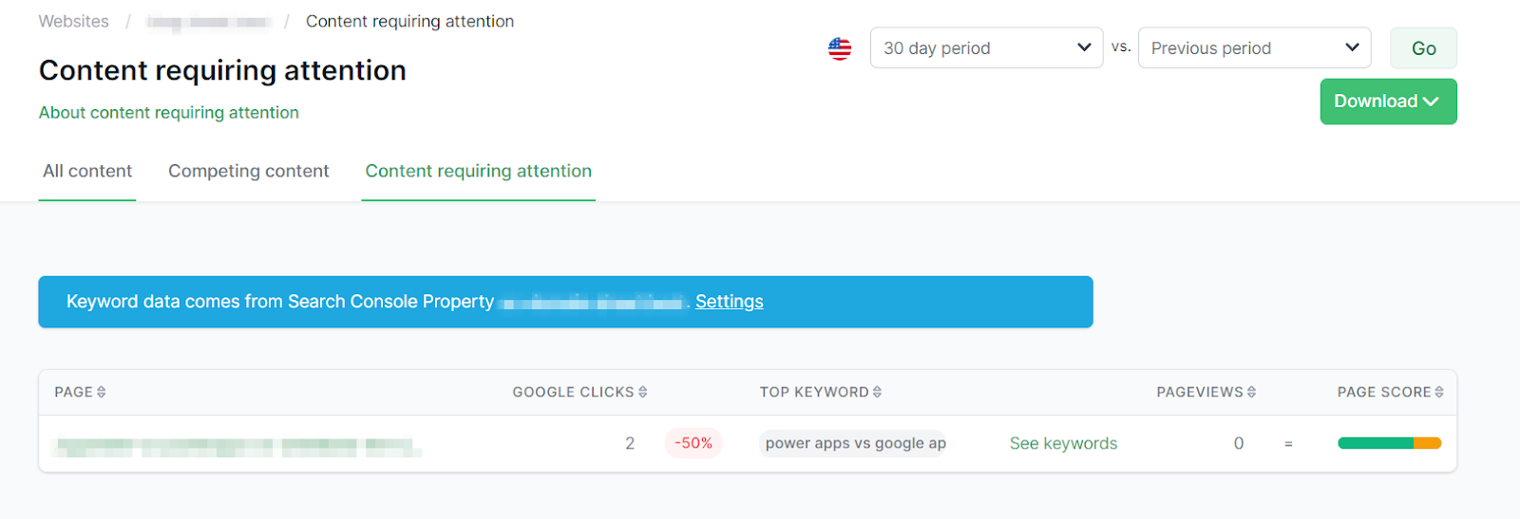1520x519 pixels.
Task: Sort by TOP KEYWORD column arrows
Action: pos(877,392)
